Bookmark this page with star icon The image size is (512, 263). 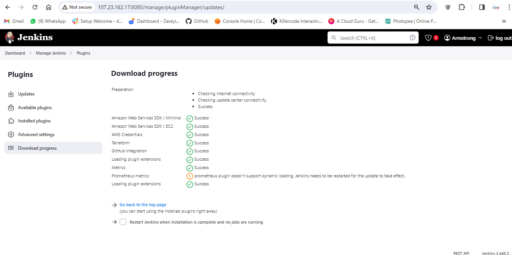click(x=429, y=7)
